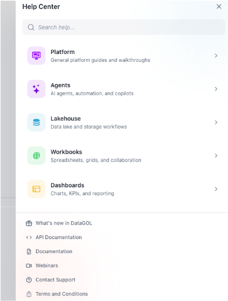
Task: Click the blue Lakehouse database icon
Action: 37,122
